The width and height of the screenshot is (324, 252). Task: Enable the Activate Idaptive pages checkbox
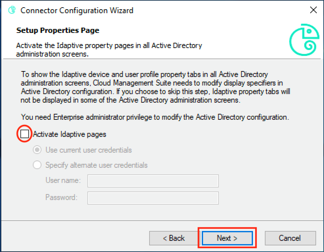tap(24, 134)
